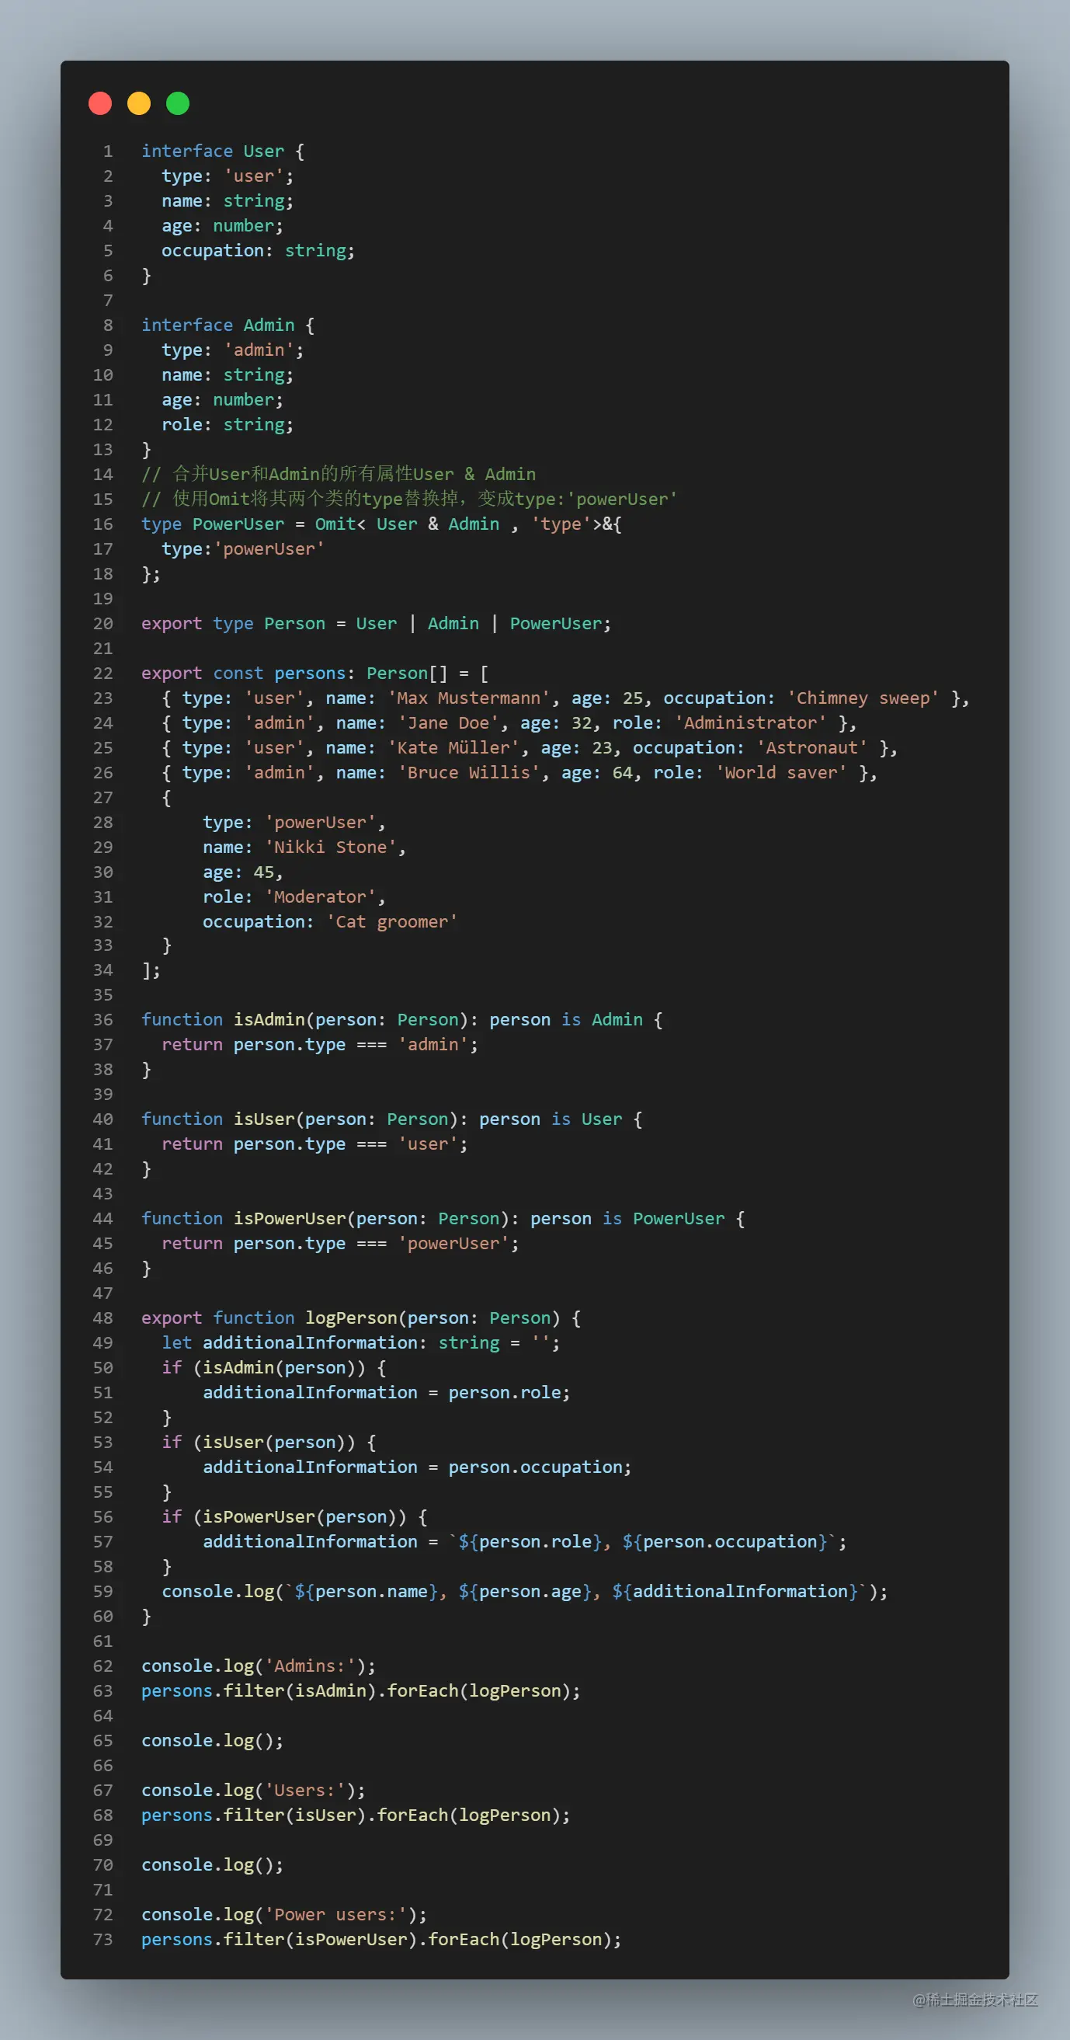
Task: Click 'export function logPerson' line
Action: tap(361, 1318)
